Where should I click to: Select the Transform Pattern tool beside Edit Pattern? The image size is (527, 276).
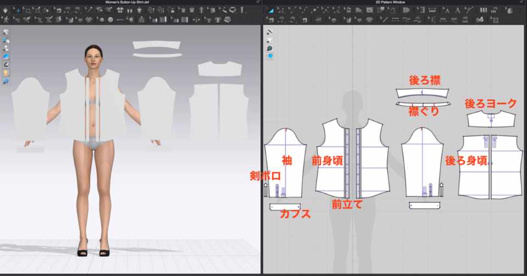pyautogui.click(x=281, y=10)
